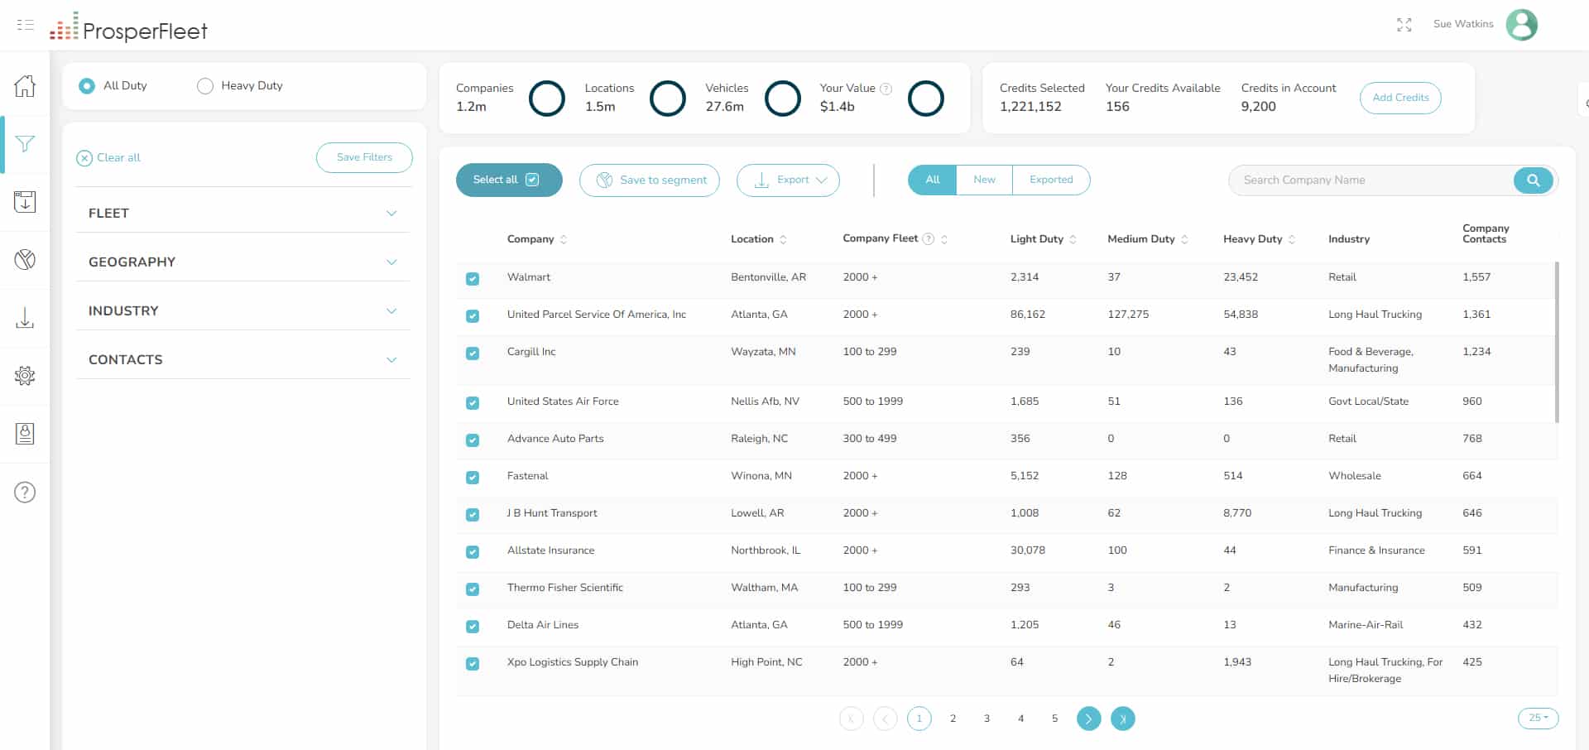Image resolution: width=1589 pixels, height=750 pixels.
Task: Open the downloads arrow sidebar icon
Action: (25, 318)
